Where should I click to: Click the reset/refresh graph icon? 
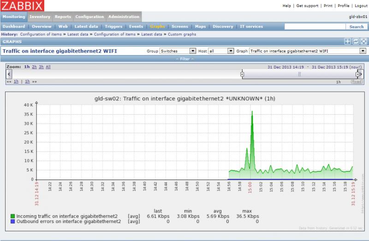pos(356,41)
